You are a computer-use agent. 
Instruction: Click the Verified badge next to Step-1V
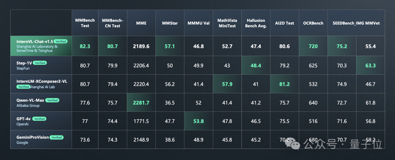(x=40, y=63)
